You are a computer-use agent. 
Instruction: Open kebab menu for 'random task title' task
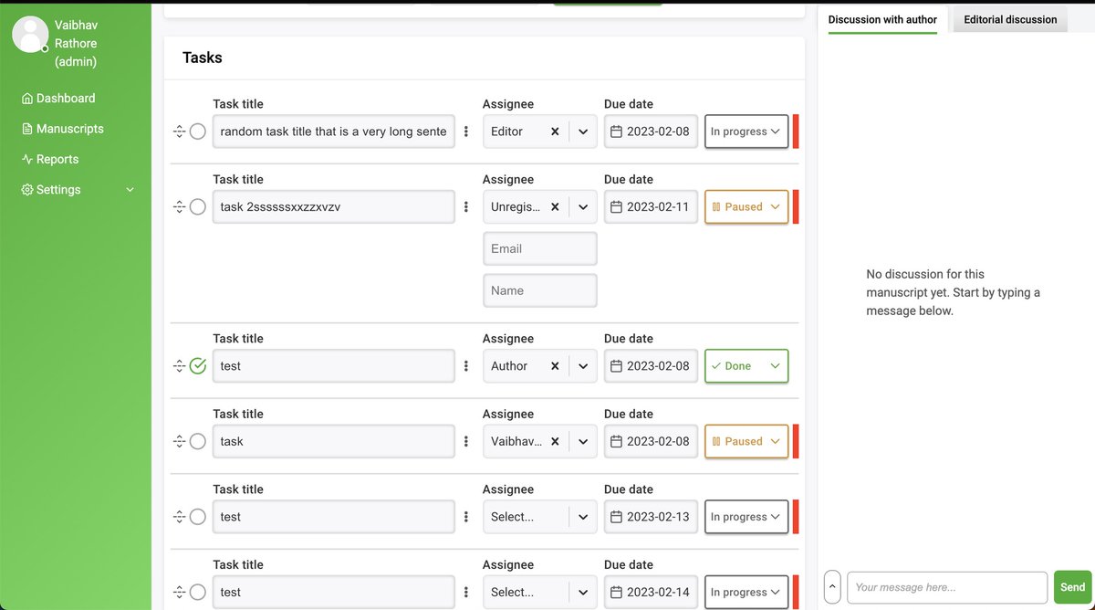466,131
